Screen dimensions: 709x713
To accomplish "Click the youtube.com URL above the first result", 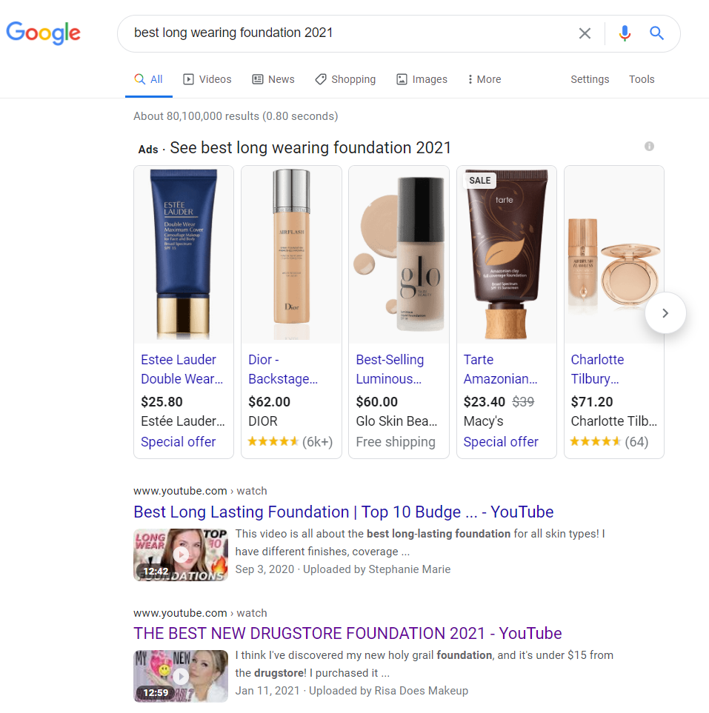I will click(200, 491).
